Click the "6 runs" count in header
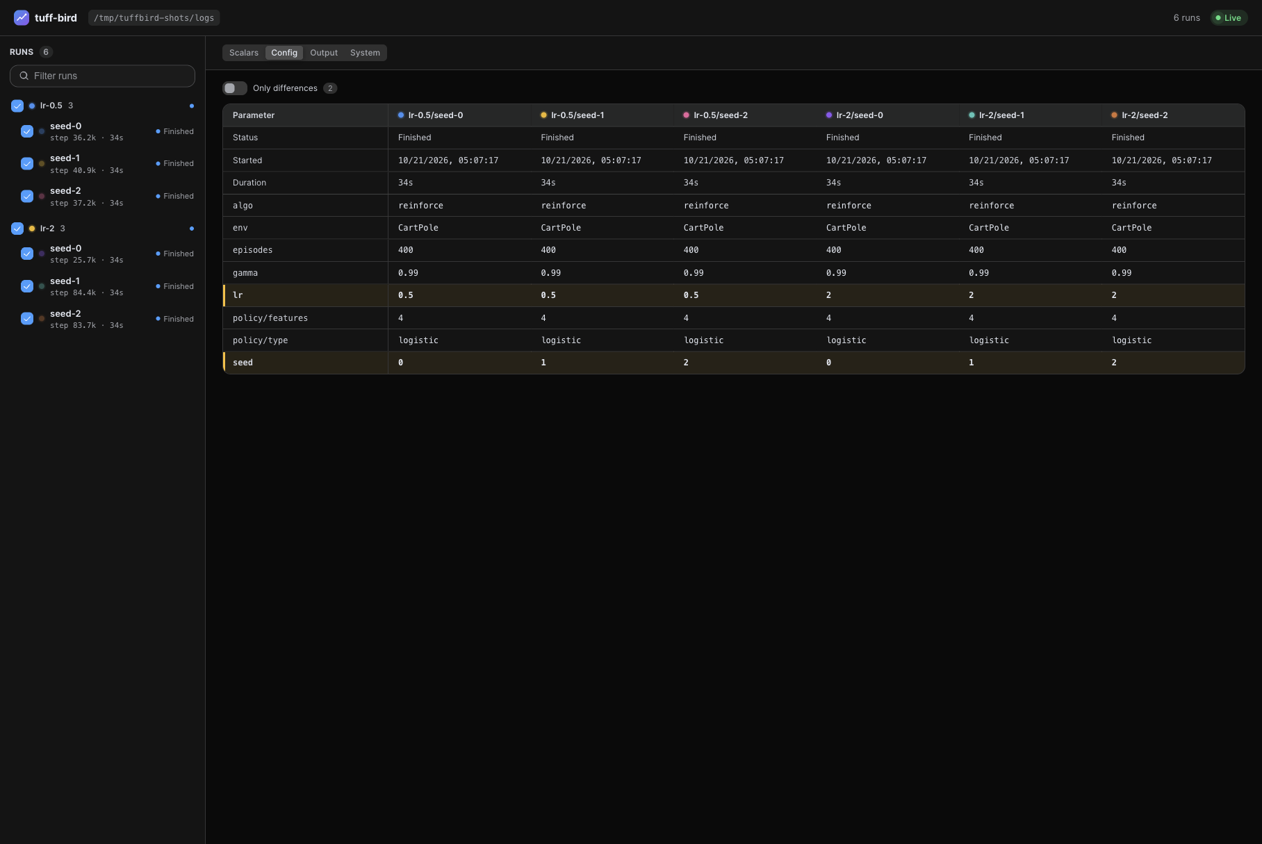1262x844 pixels. (1186, 18)
